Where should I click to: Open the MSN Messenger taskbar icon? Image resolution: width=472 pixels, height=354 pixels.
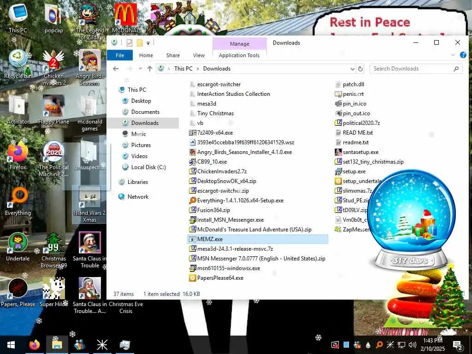[x=79, y=345]
